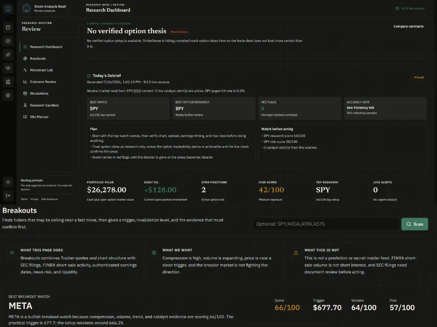437x327 pixels.
Task: Click Compare contracts button
Action: [x=408, y=26]
